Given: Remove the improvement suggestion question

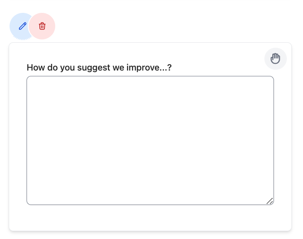Looking at the screenshot, I should tap(42, 26).
